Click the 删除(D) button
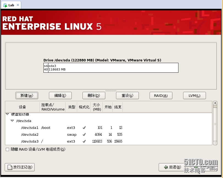The width and height of the screenshot is (223, 178). (x=94, y=96)
